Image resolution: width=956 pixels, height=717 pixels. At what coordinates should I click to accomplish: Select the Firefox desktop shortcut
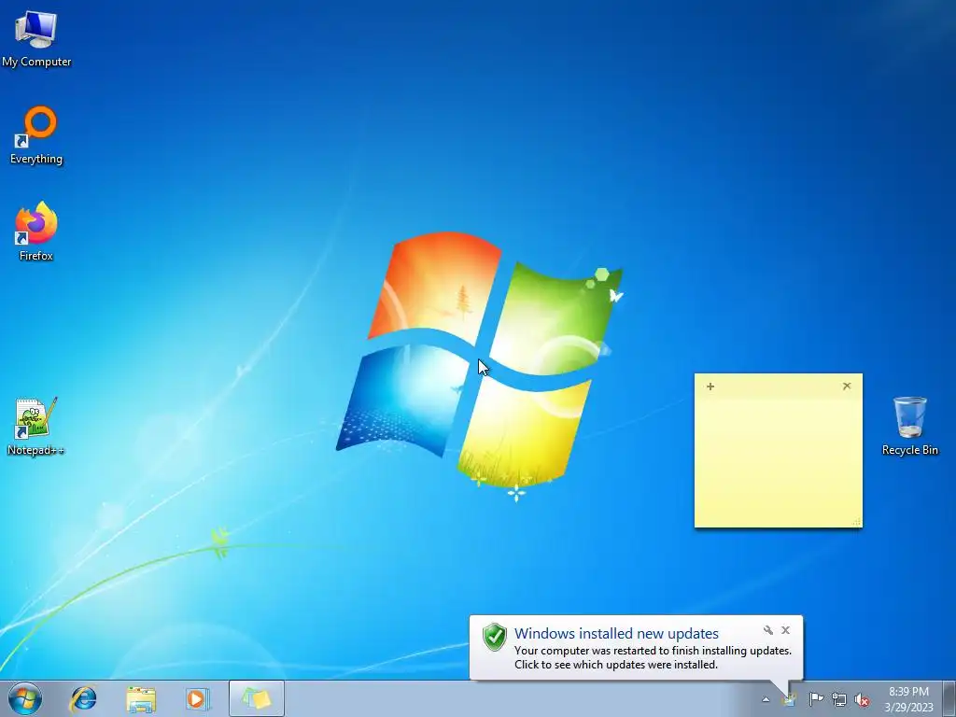click(36, 232)
